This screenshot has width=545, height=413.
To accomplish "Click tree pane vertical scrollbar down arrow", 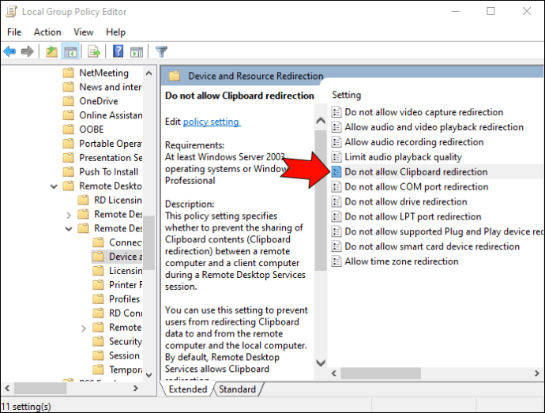I will click(149, 375).
